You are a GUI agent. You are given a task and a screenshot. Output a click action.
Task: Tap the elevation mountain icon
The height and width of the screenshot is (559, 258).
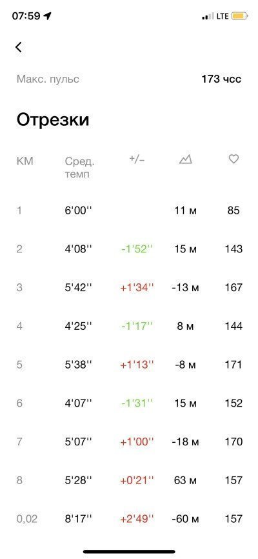(x=185, y=159)
